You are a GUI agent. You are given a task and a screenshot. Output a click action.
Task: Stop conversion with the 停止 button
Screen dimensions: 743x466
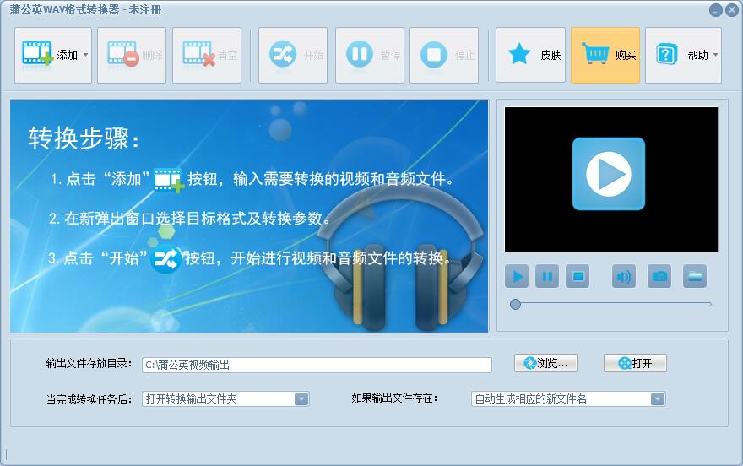(444, 56)
